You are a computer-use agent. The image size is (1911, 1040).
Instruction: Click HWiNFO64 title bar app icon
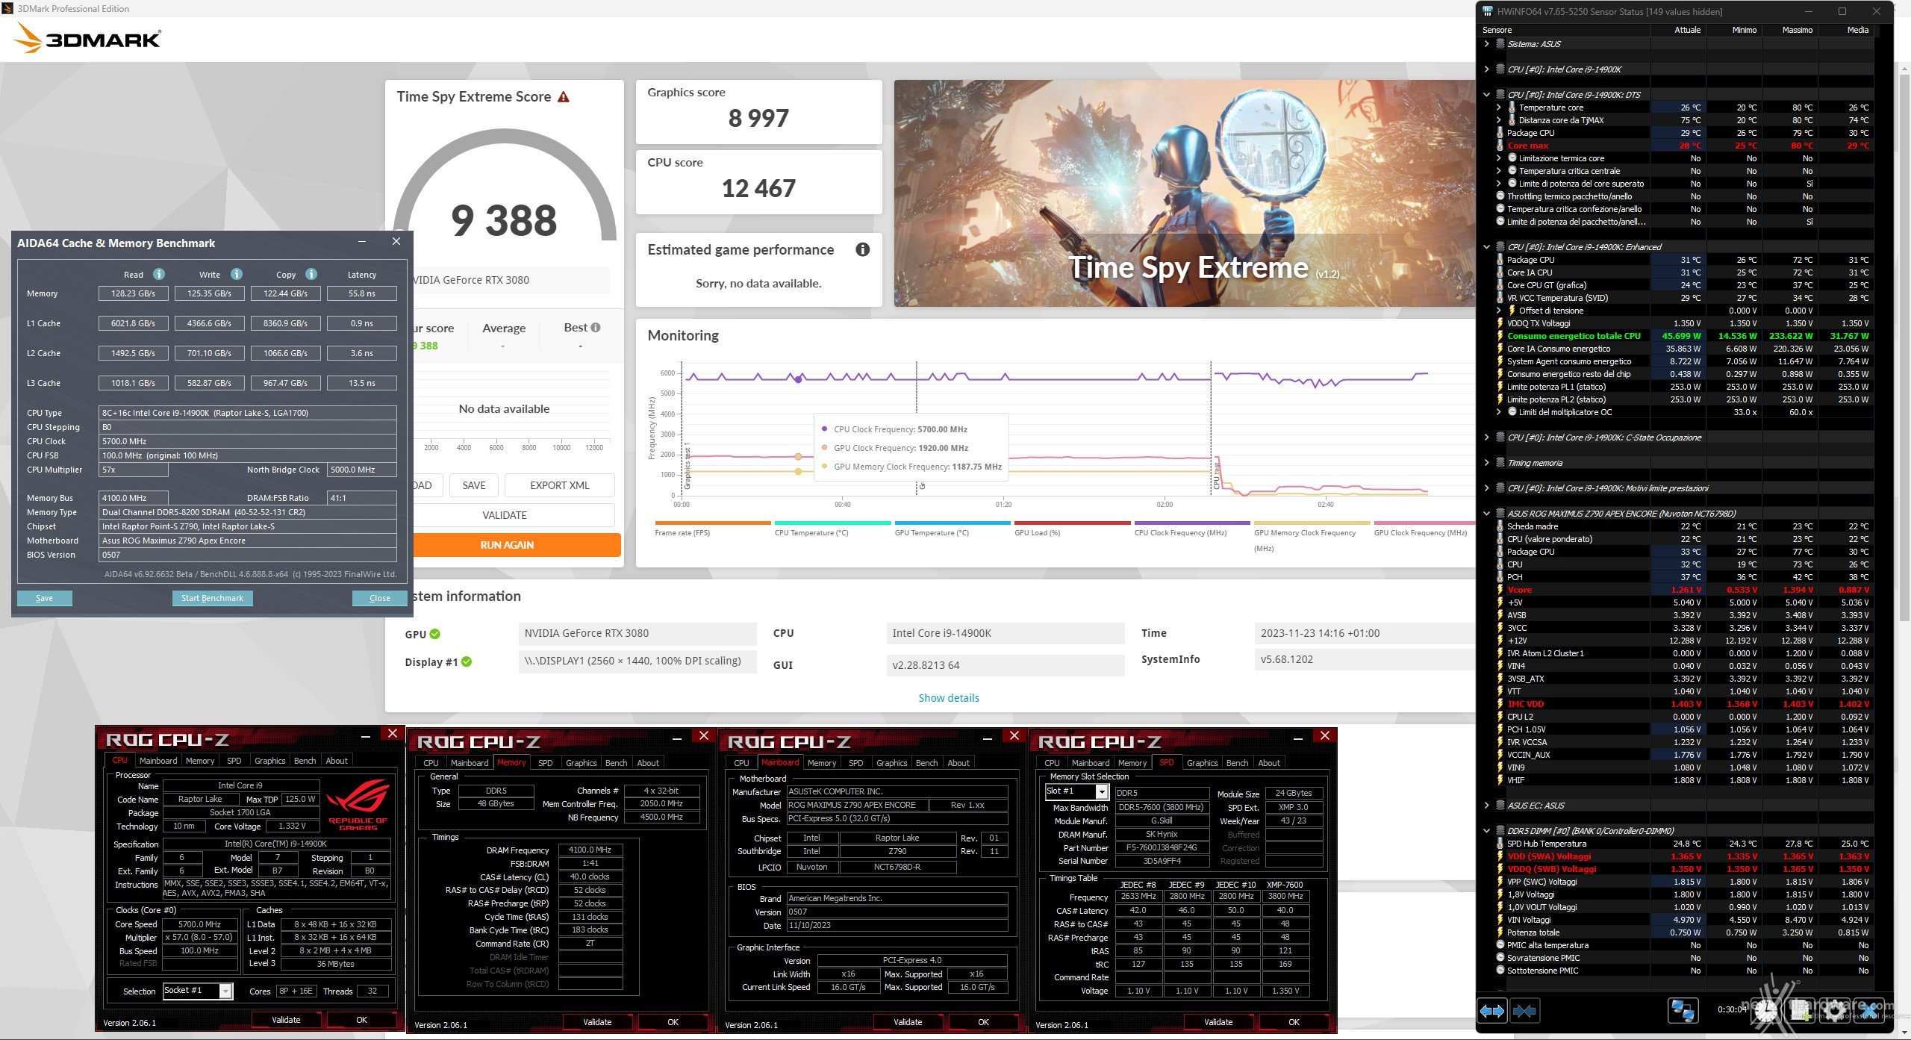click(x=1487, y=11)
